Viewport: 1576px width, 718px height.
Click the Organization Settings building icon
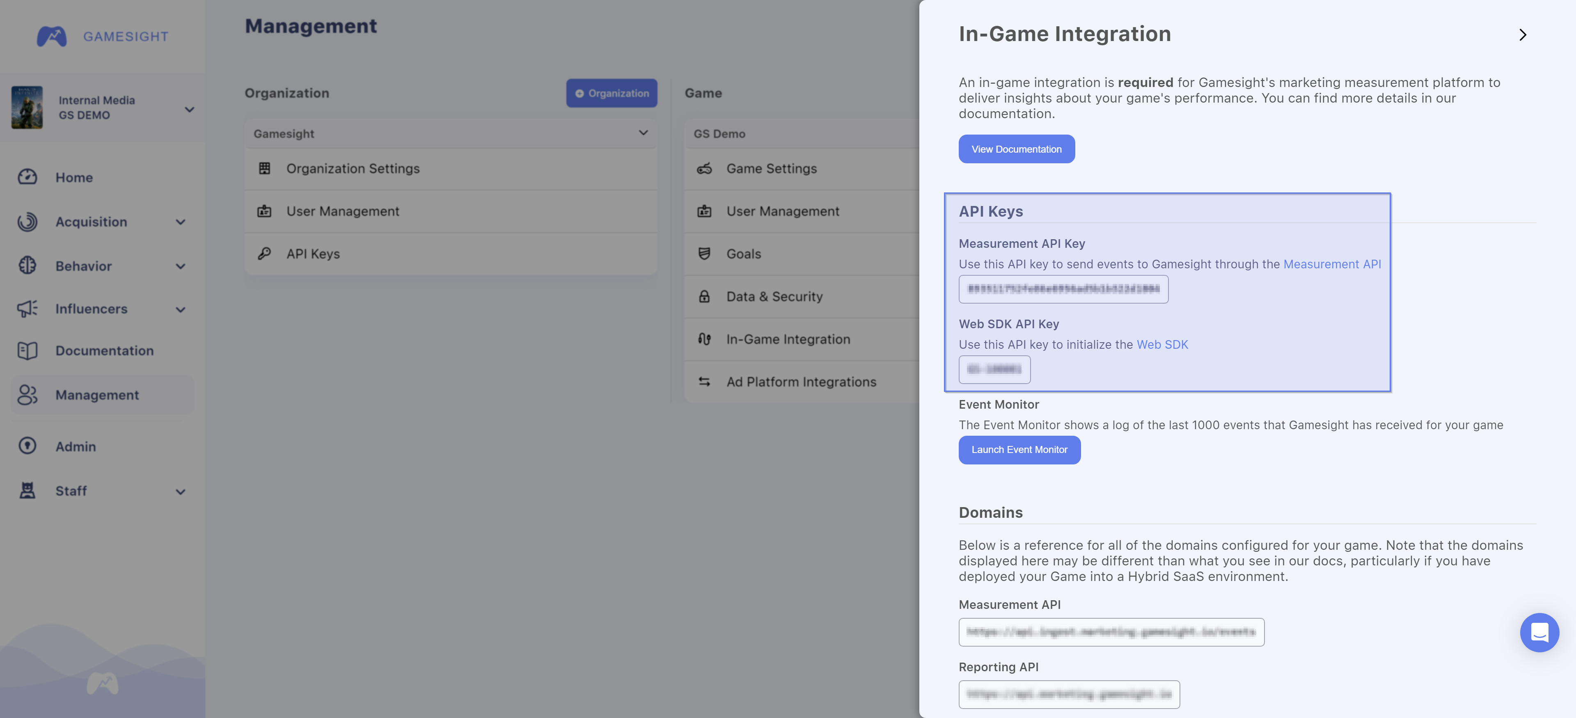pyautogui.click(x=264, y=168)
